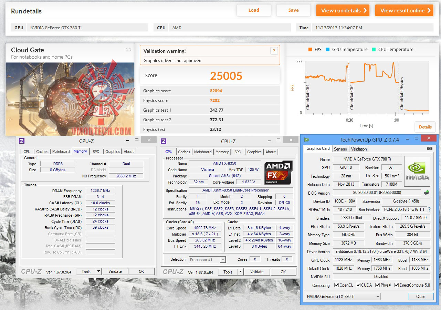The height and width of the screenshot is (310, 441).
Task: Click OK in the Processor CPU-Z window
Action: (x=283, y=272)
